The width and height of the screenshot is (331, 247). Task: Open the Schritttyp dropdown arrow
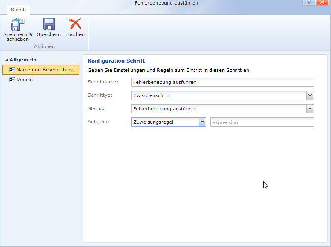(310, 95)
